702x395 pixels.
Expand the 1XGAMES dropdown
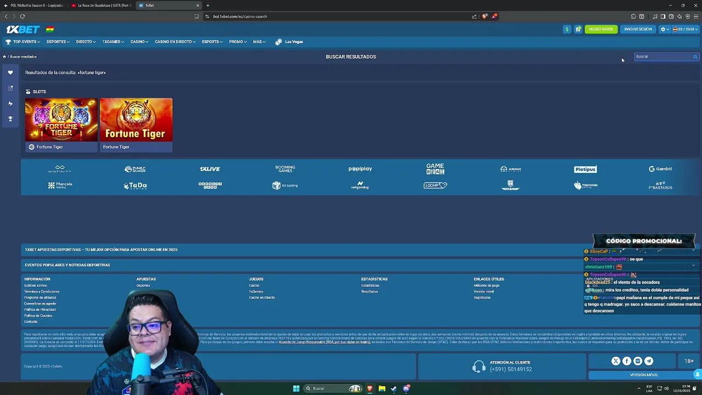coord(113,42)
